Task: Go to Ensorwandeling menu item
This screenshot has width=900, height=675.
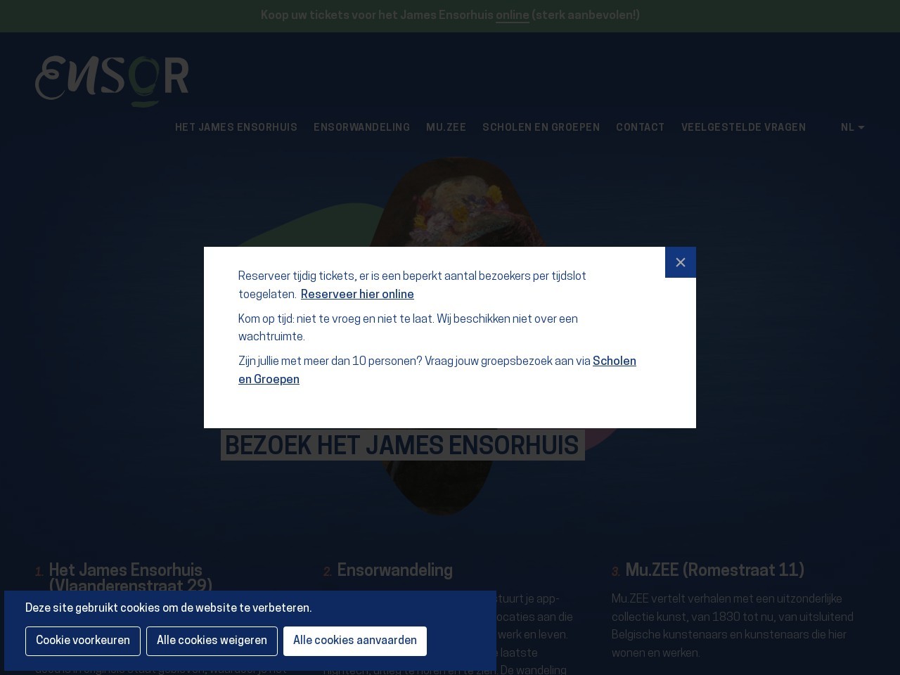Action: [x=361, y=127]
